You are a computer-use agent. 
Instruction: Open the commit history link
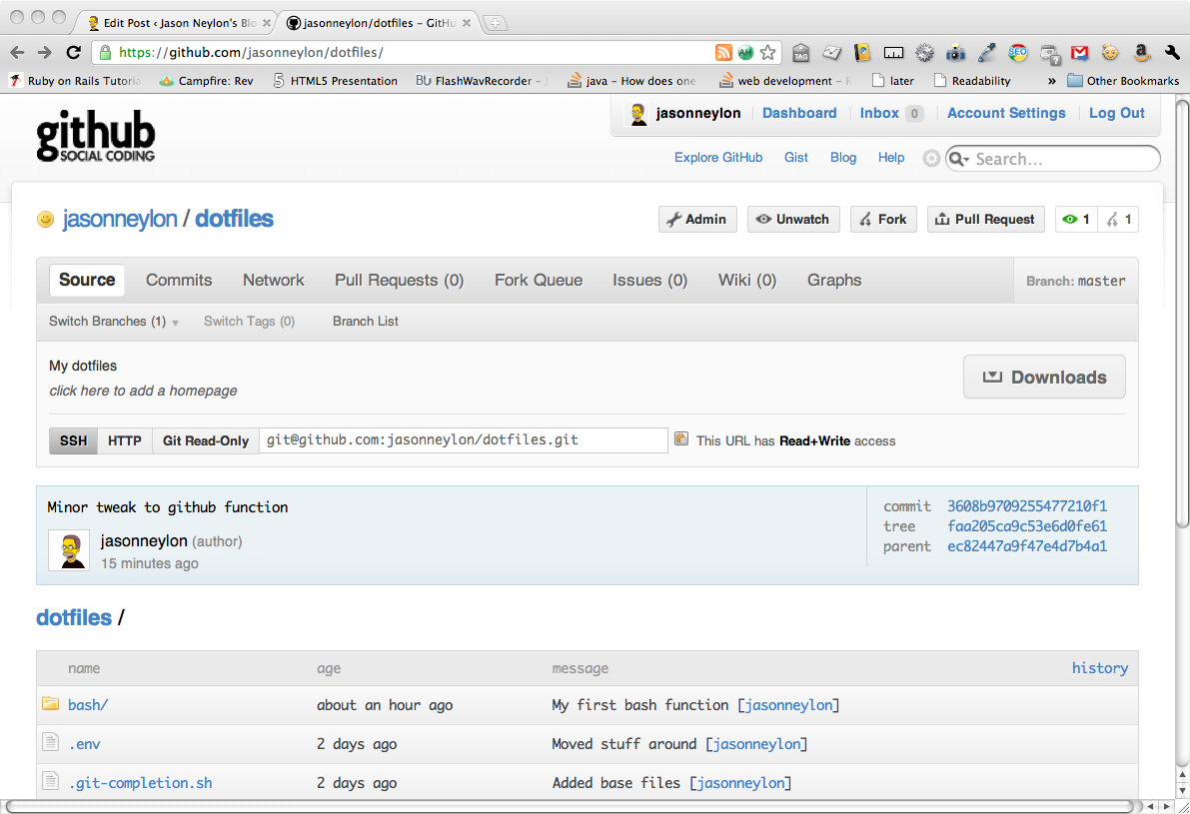[1100, 667]
